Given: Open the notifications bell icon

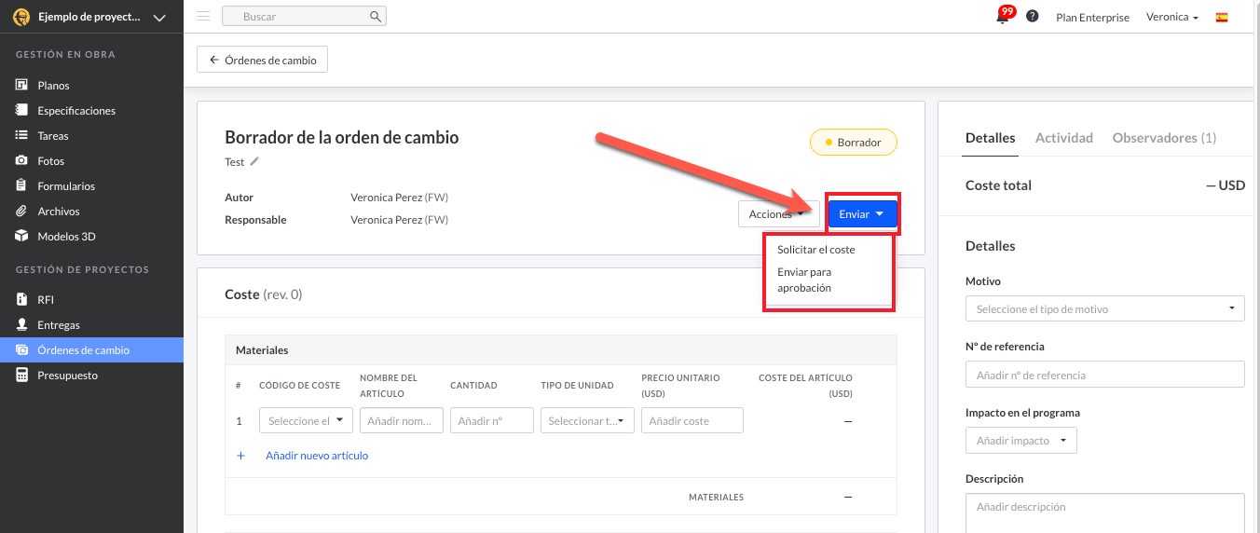Looking at the screenshot, I should (x=1003, y=17).
